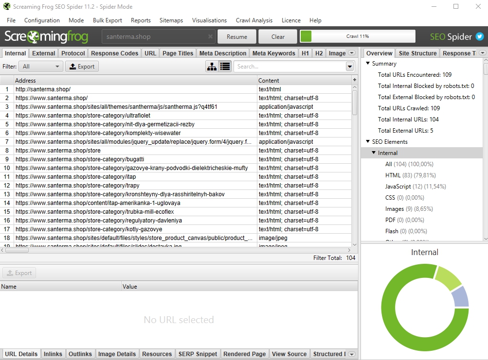Open the Sitemaps menu
This screenshot has width=488, height=360.
171,20
